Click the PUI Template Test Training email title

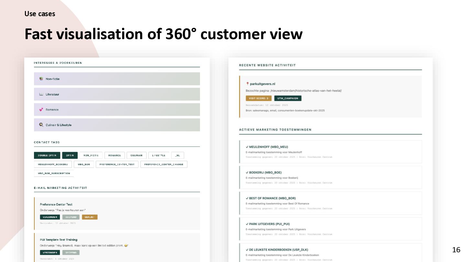point(59,240)
